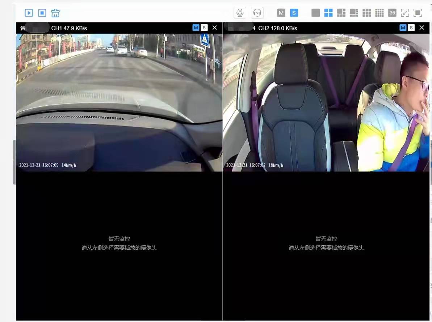The height and width of the screenshot is (322, 432).
Task: Click the 16-grid layout icon
Action: pyautogui.click(x=379, y=13)
